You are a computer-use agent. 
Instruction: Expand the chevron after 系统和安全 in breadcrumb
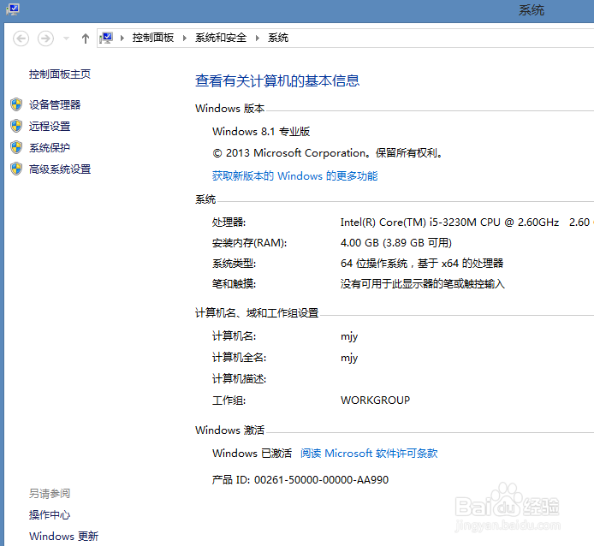(x=258, y=38)
